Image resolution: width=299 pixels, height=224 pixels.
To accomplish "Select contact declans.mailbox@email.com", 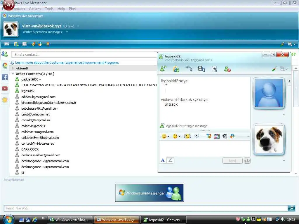I will [41, 155].
